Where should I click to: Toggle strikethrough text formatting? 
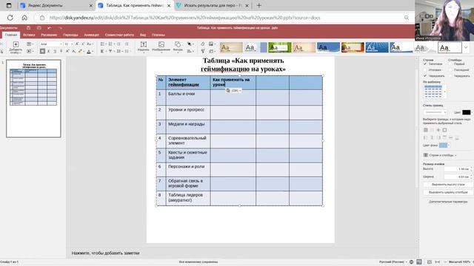(x=61, y=51)
